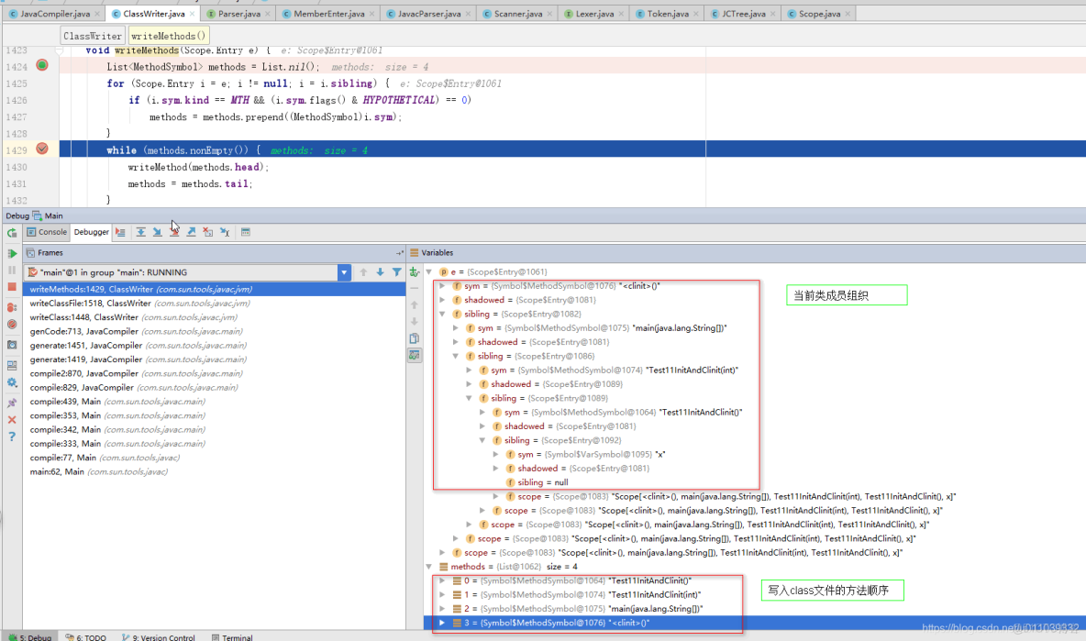
Task: Click the filter frames funnel icon
Action: pos(396,272)
